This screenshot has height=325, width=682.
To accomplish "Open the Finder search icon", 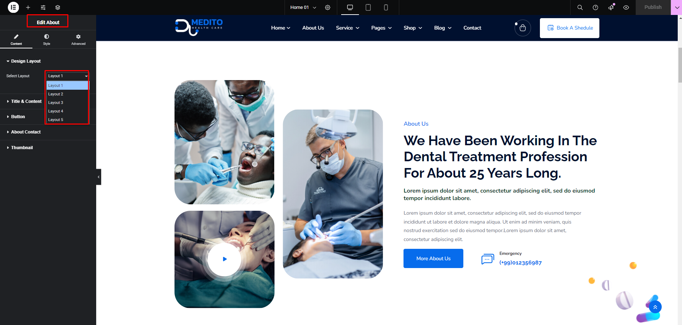I will click(x=580, y=7).
